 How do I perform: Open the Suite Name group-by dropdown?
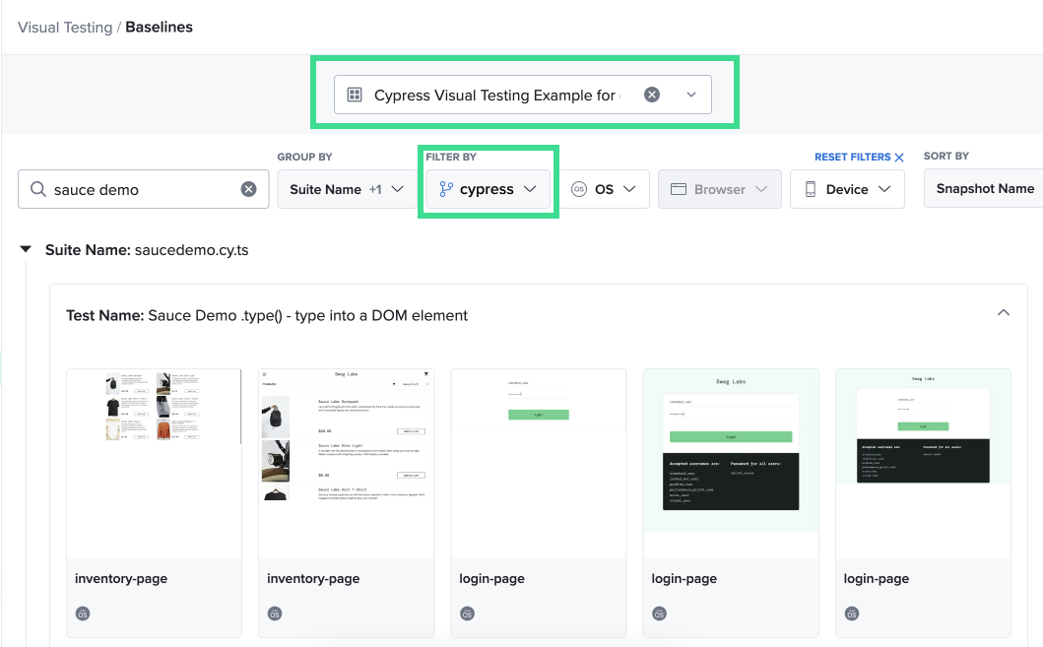pos(346,189)
